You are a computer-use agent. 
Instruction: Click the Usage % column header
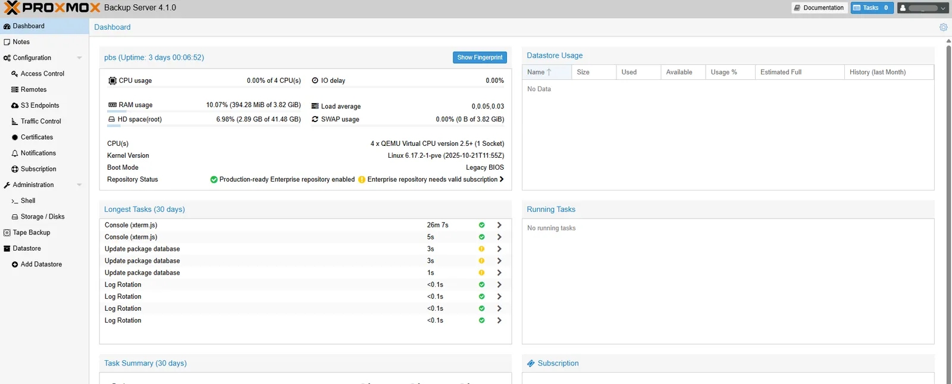(730, 72)
